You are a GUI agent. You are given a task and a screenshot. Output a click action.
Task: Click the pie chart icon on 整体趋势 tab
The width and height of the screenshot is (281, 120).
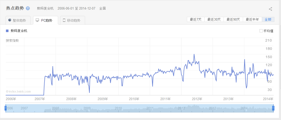click(10, 20)
